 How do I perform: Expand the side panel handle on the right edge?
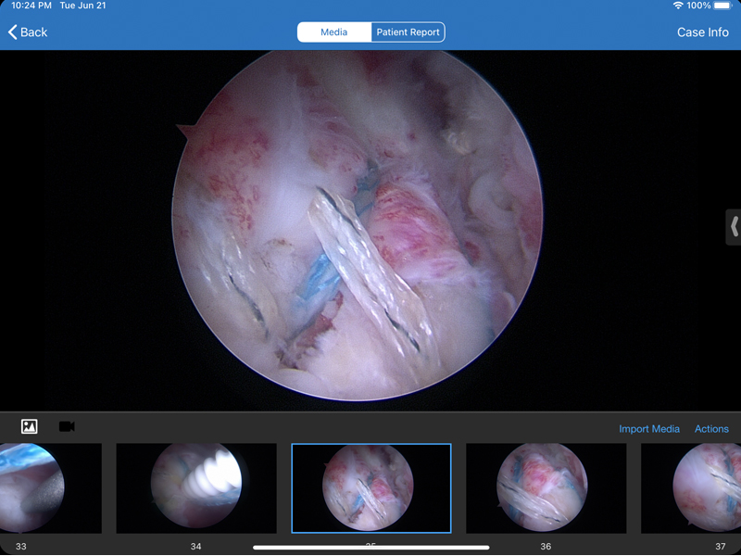(734, 227)
